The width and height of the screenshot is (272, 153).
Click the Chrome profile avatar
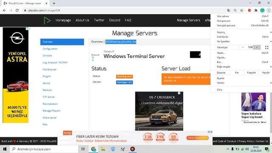click(x=262, y=10)
